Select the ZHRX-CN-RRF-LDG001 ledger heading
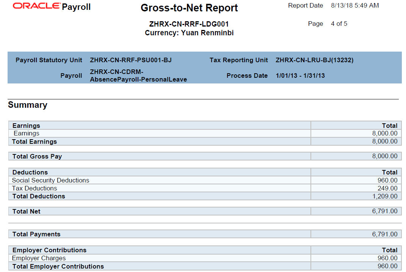 pyautogui.click(x=189, y=24)
